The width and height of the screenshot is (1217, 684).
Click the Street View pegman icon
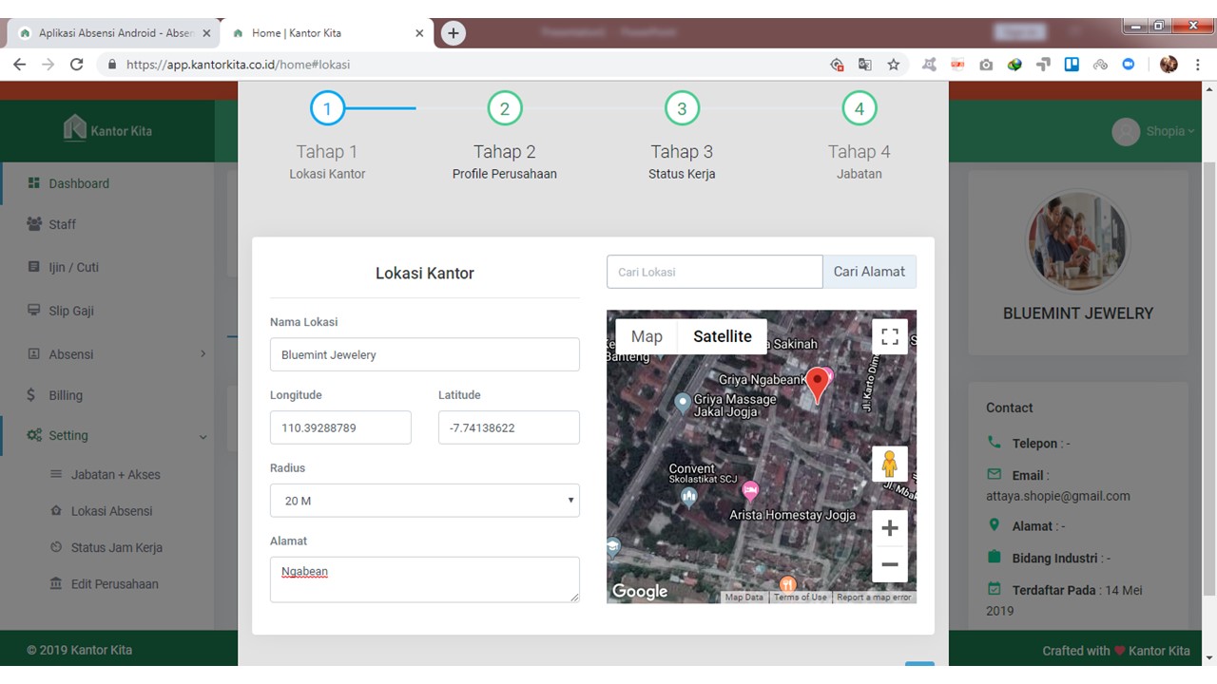click(889, 464)
